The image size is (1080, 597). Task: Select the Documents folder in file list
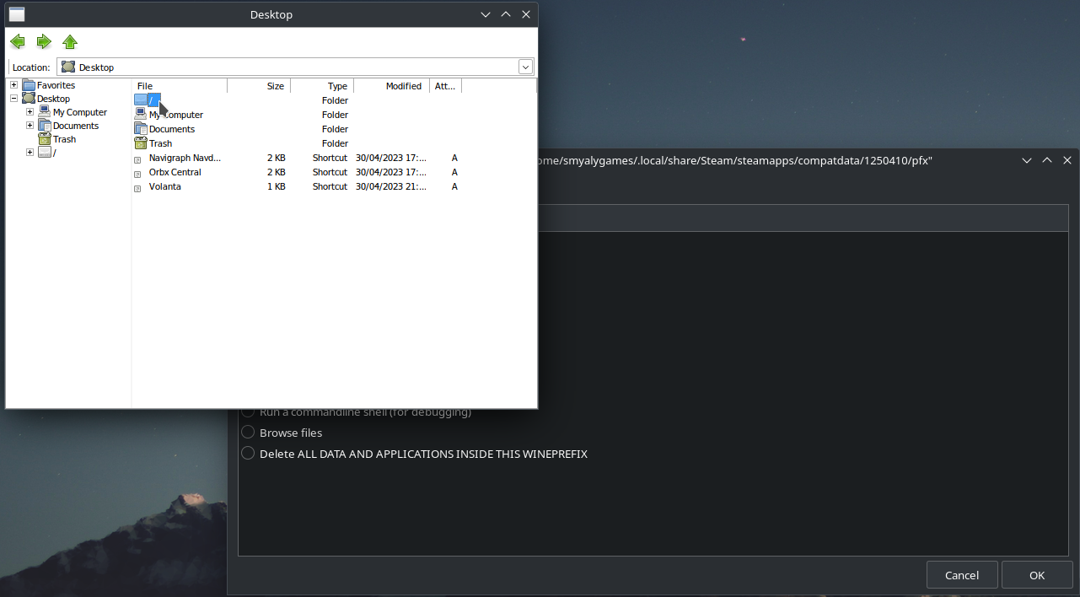[171, 129]
